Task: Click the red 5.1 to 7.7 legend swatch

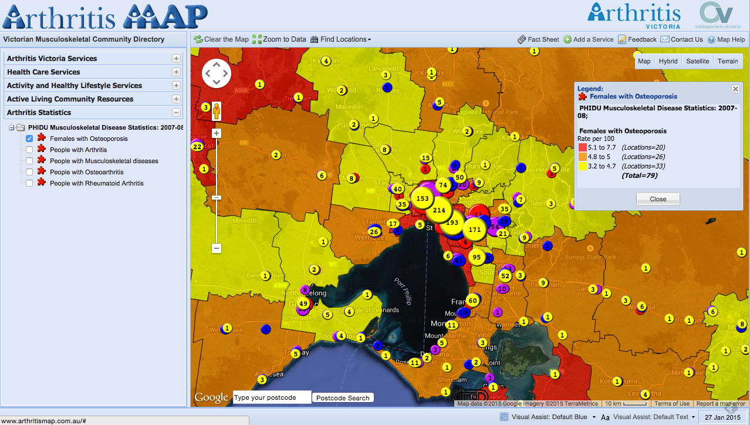Action: coord(583,147)
